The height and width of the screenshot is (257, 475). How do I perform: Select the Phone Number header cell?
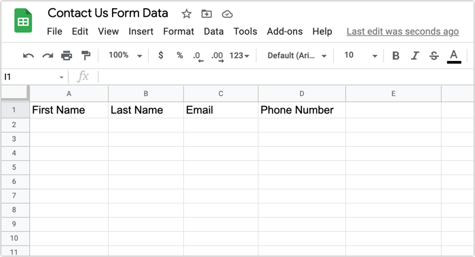click(302, 110)
